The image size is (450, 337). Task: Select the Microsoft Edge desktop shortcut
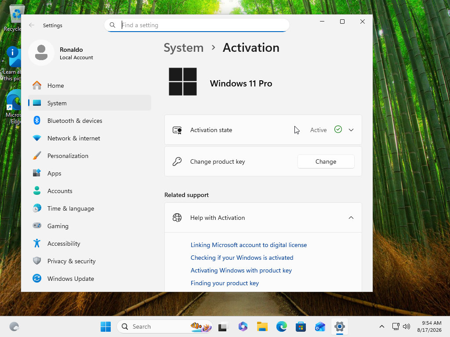pyautogui.click(x=13, y=107)
